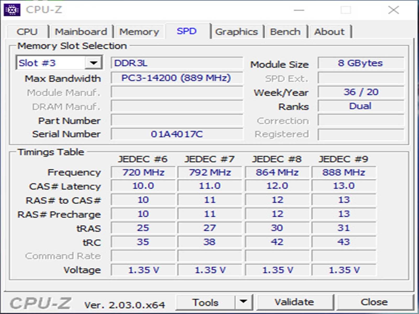The height and width of the screenshot is (314, 419).
Task: Click CAS# Latency value 11.0
Action: (210, 186)
